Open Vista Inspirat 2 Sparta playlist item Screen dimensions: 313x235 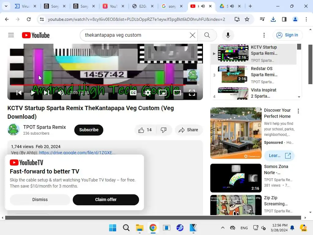coord(254,93)
